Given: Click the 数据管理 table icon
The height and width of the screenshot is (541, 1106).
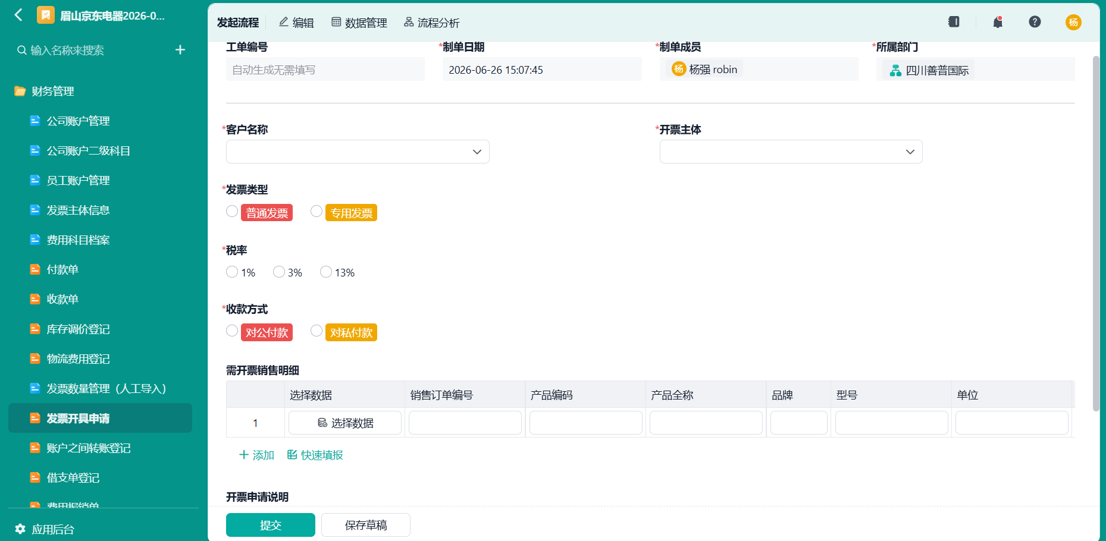Looking at the screenshot, I should click(x=336, y=22).
